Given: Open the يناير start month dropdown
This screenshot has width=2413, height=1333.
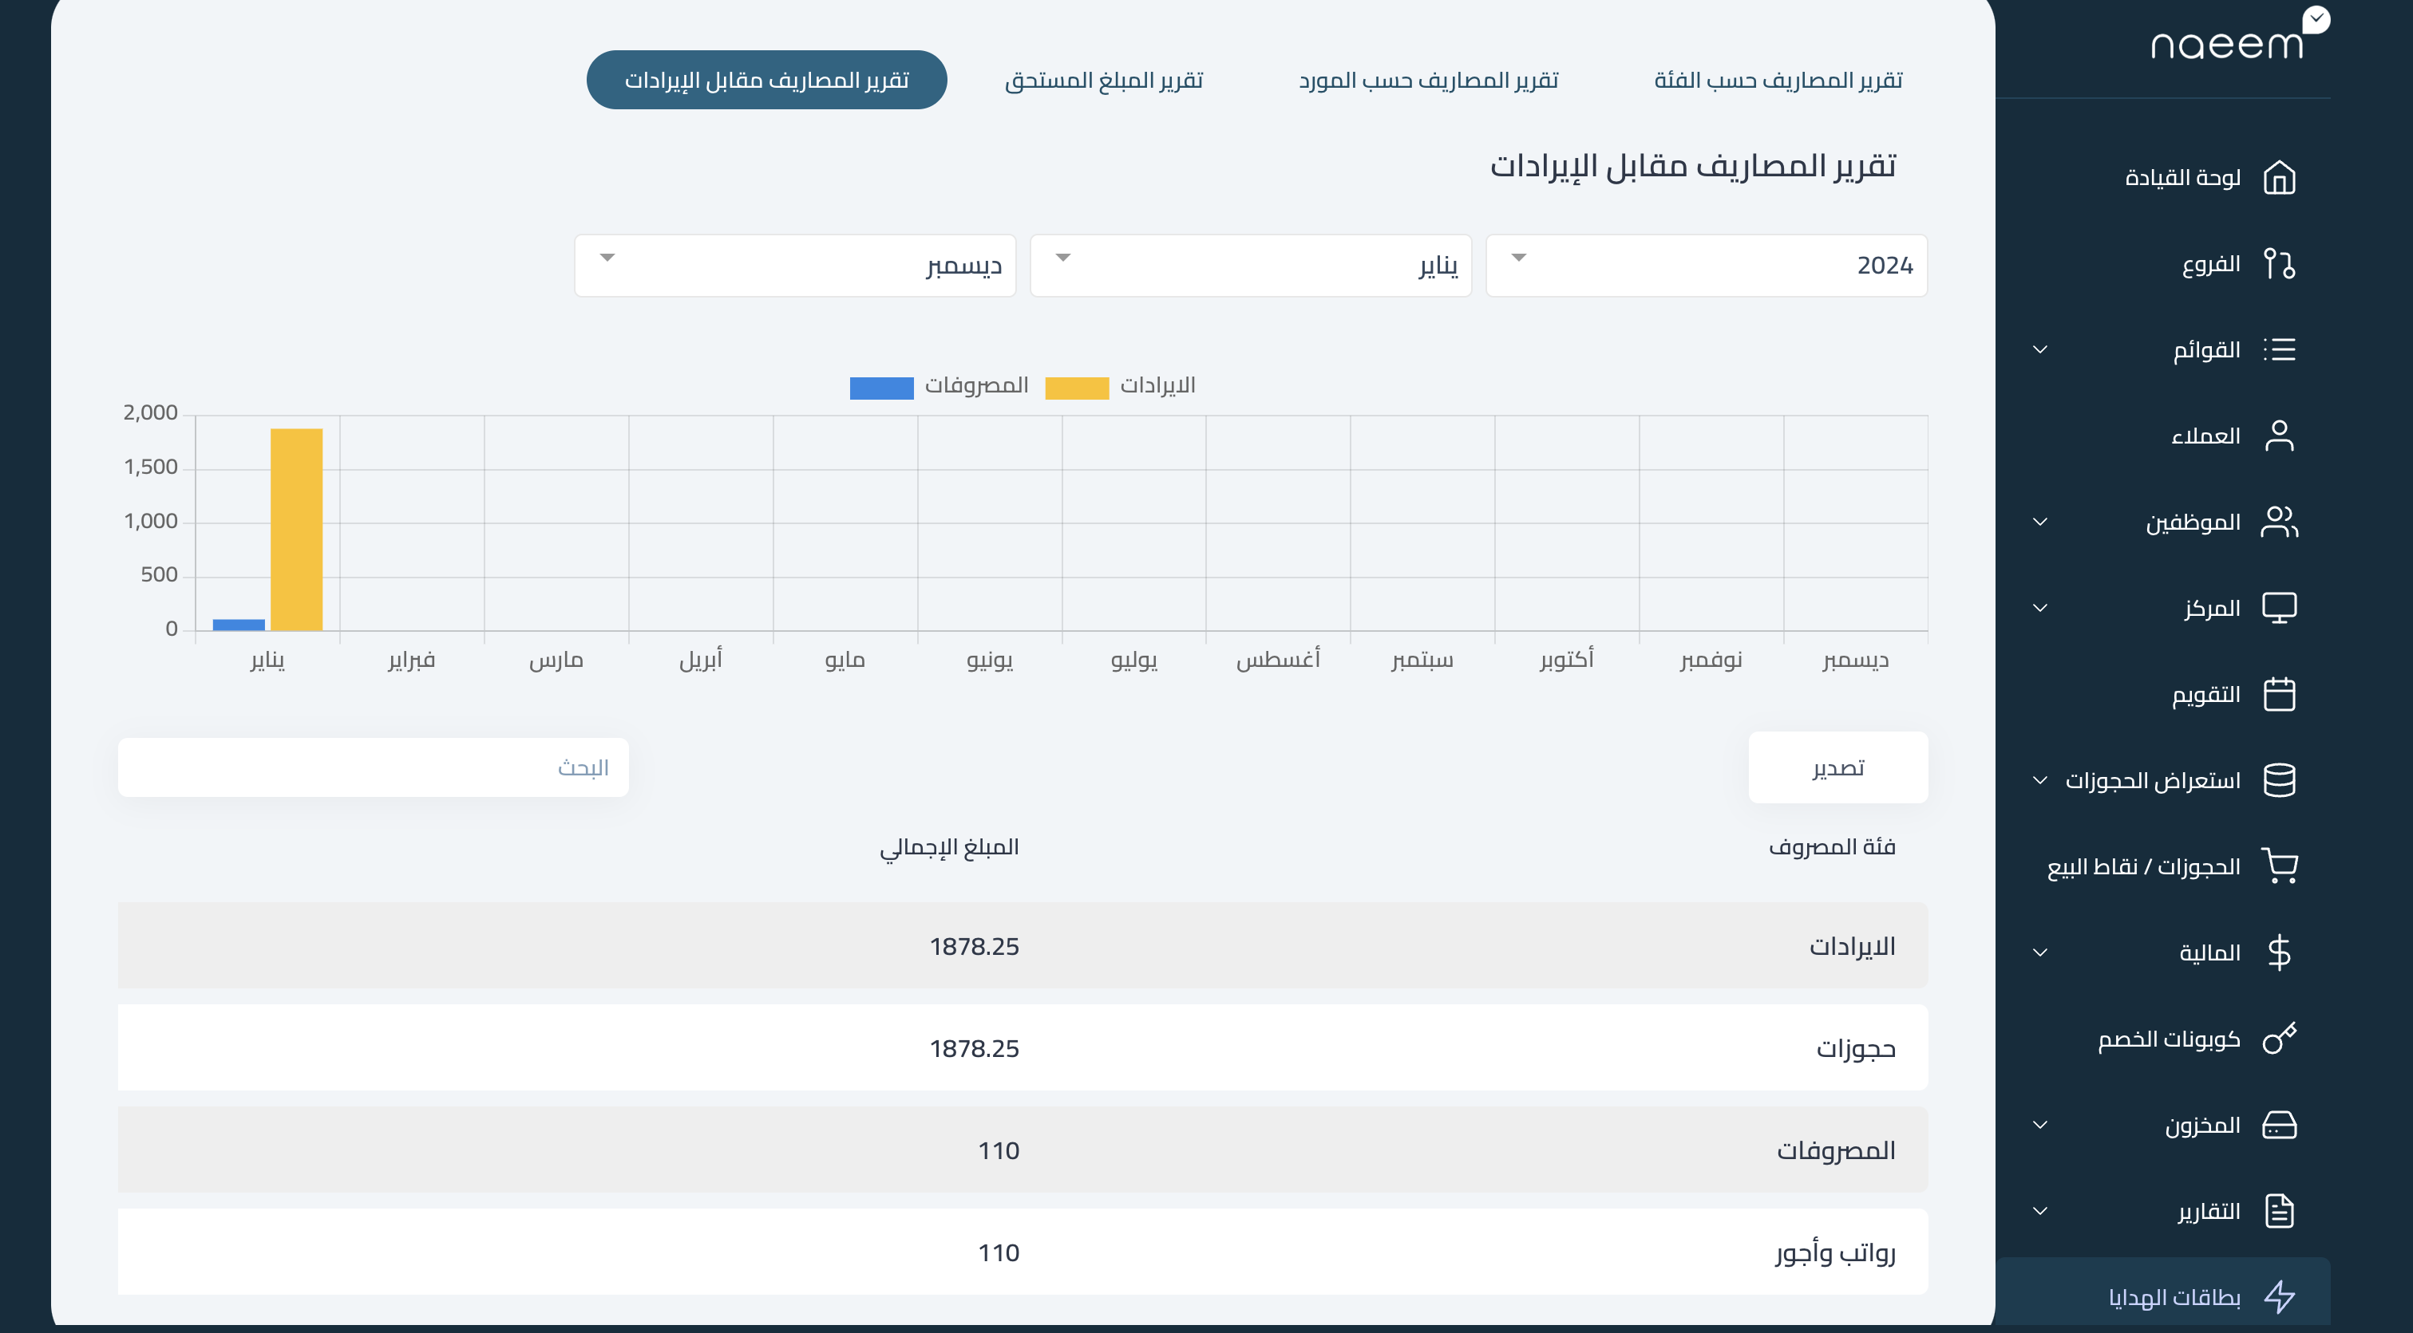Looking at the screenshot, I should tap(1251, 265).
